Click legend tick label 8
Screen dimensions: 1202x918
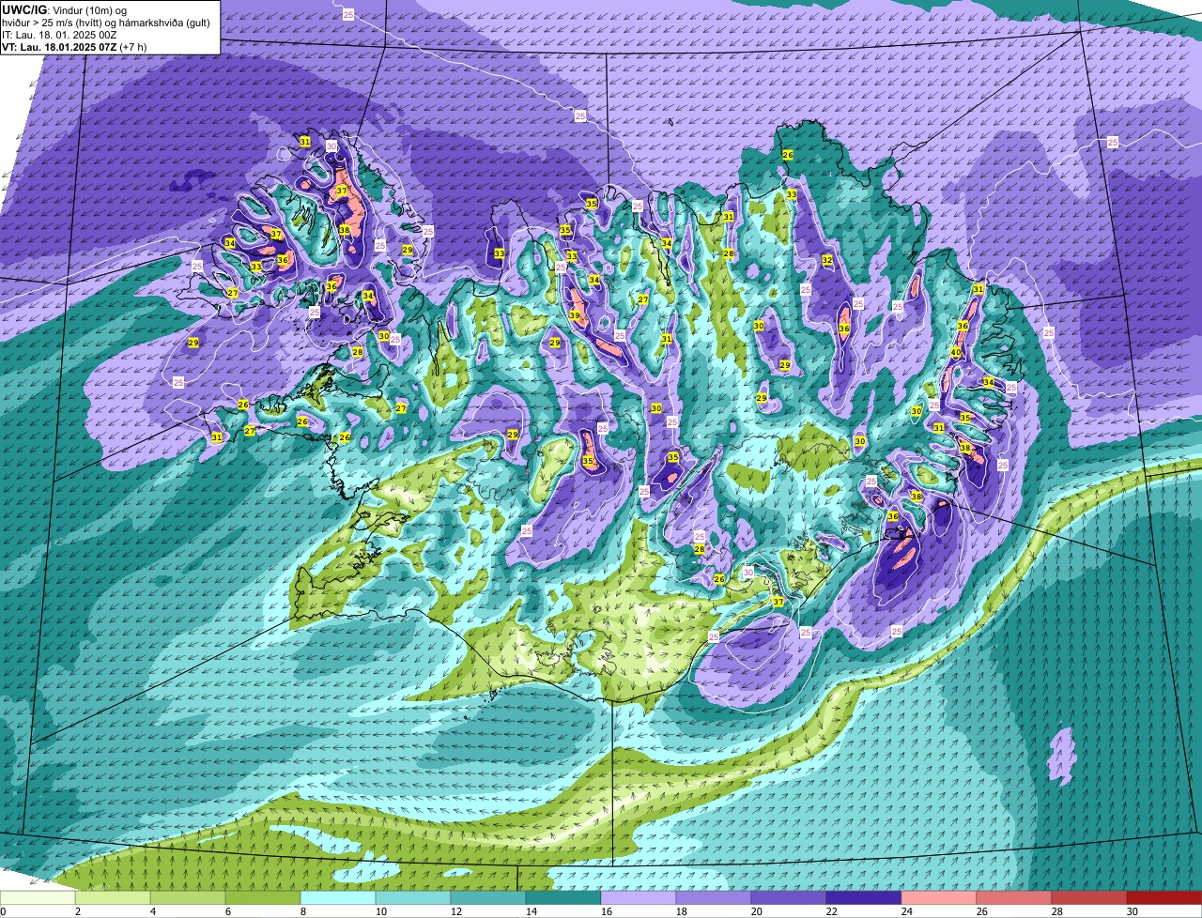coord(303,911)
